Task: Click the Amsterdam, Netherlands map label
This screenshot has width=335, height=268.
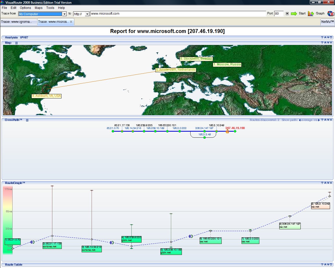Action: click(176, 70)
